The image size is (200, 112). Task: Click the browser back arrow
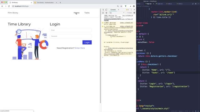(2, 6)
